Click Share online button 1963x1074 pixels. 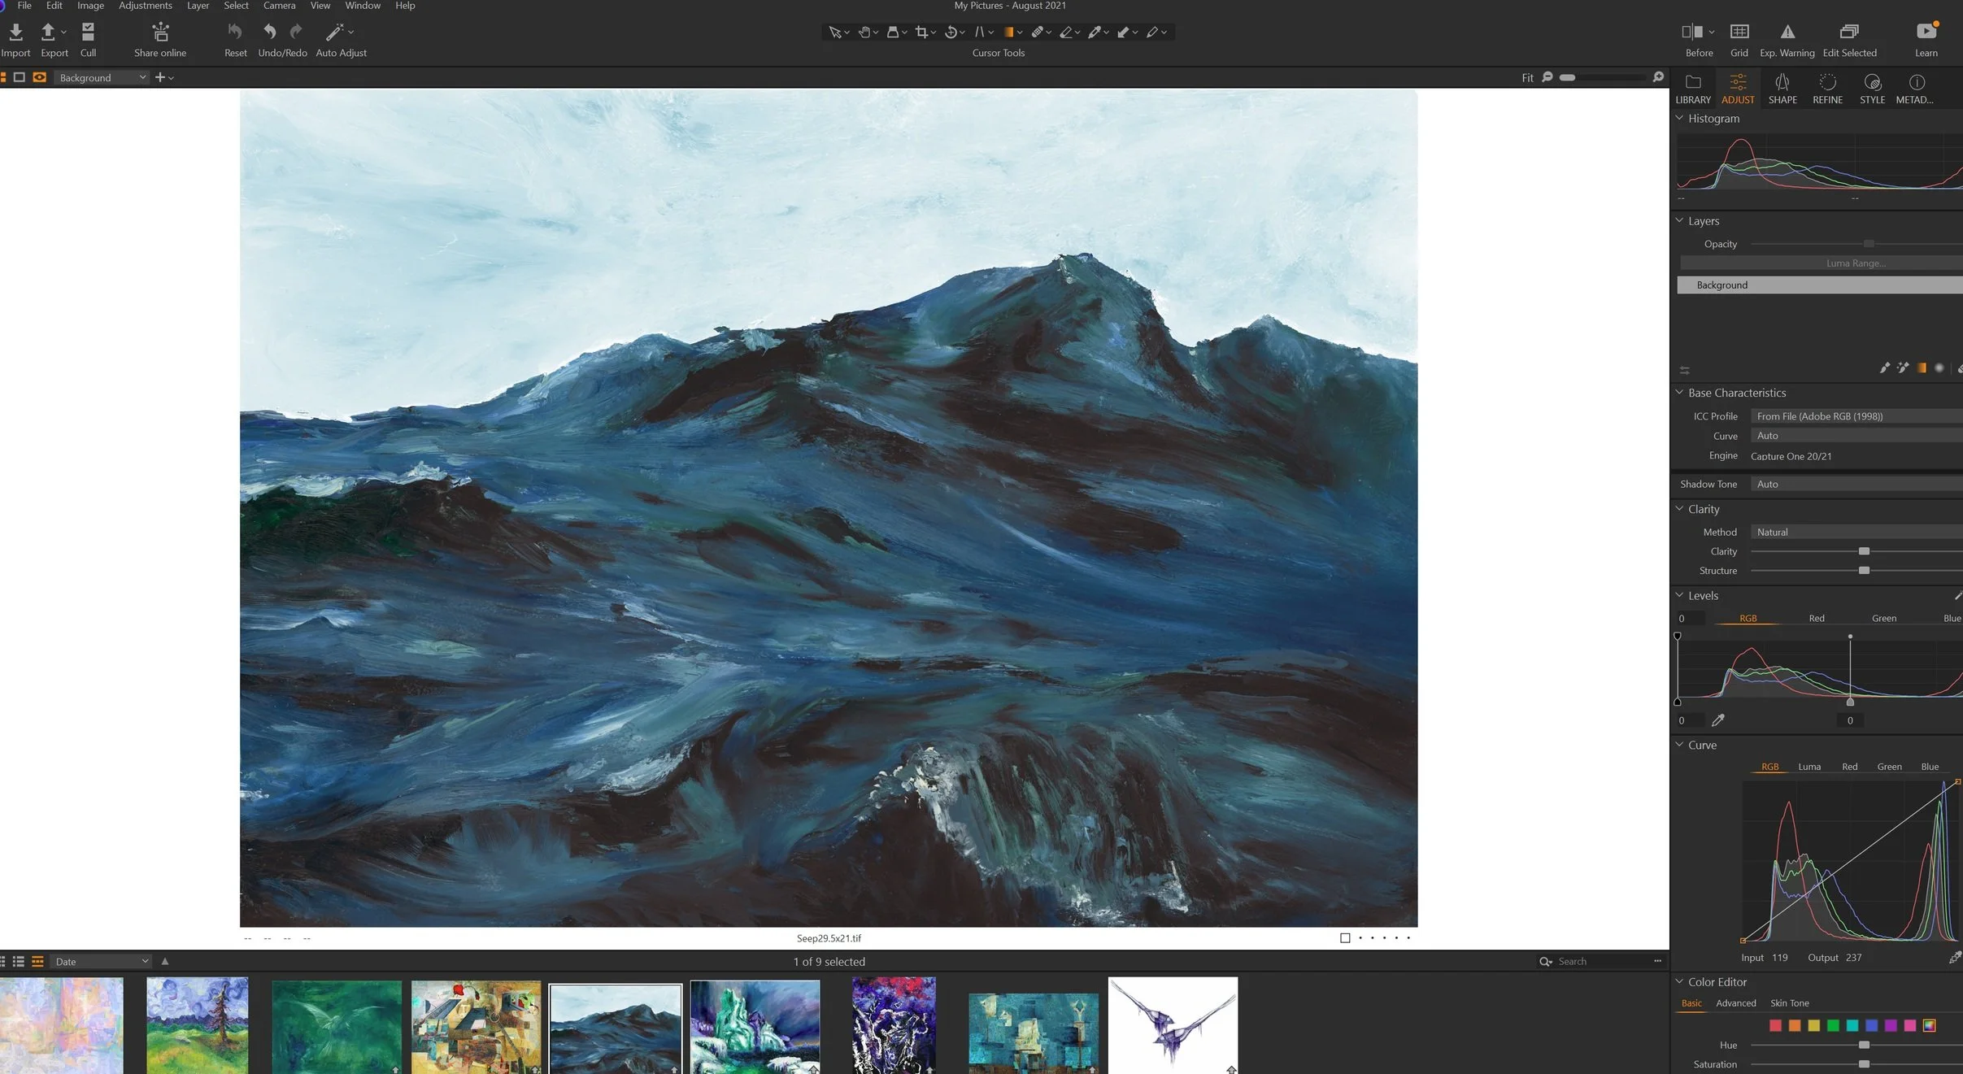(160, 32)
